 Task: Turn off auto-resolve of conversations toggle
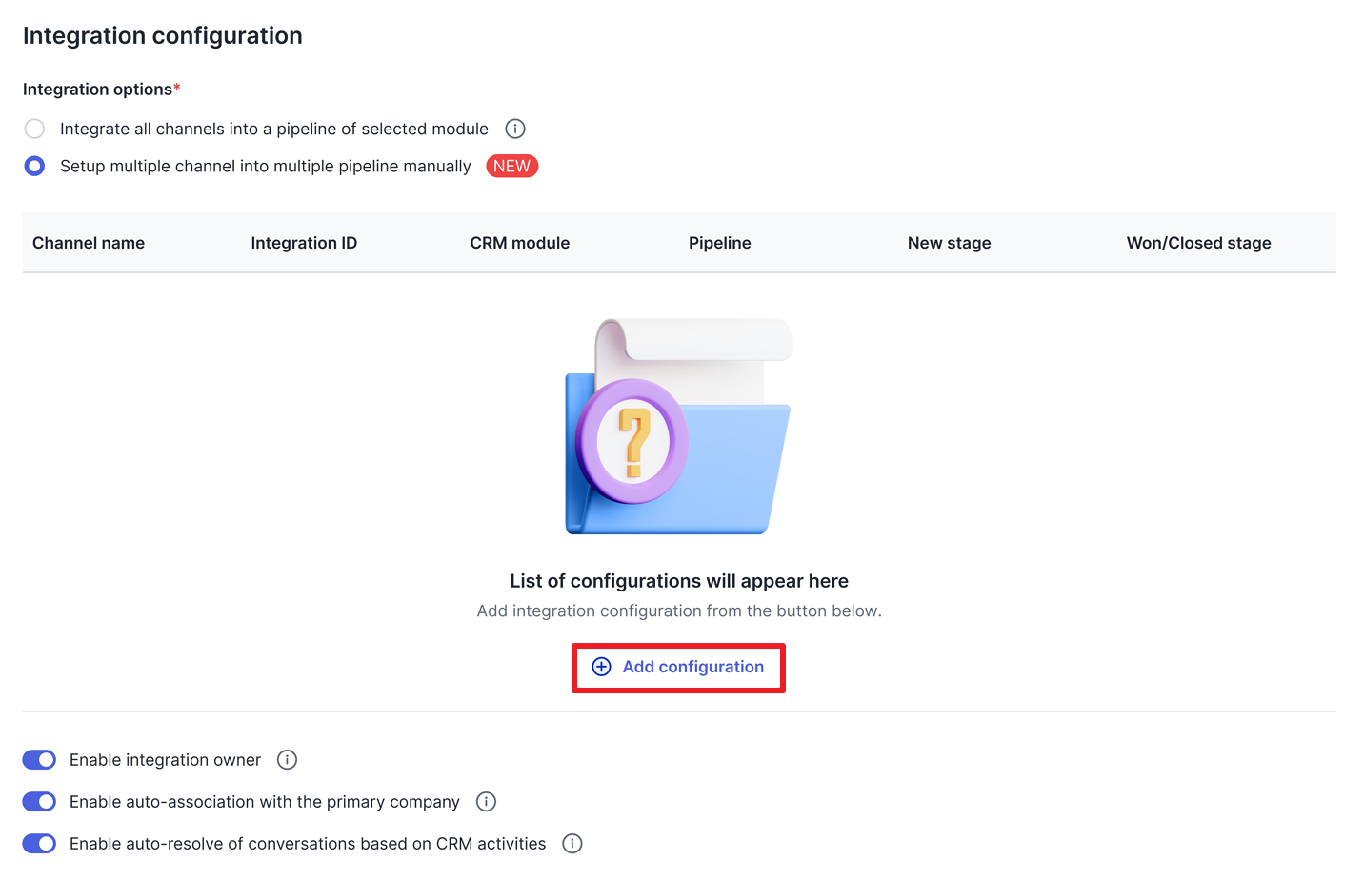click(39, 843)
